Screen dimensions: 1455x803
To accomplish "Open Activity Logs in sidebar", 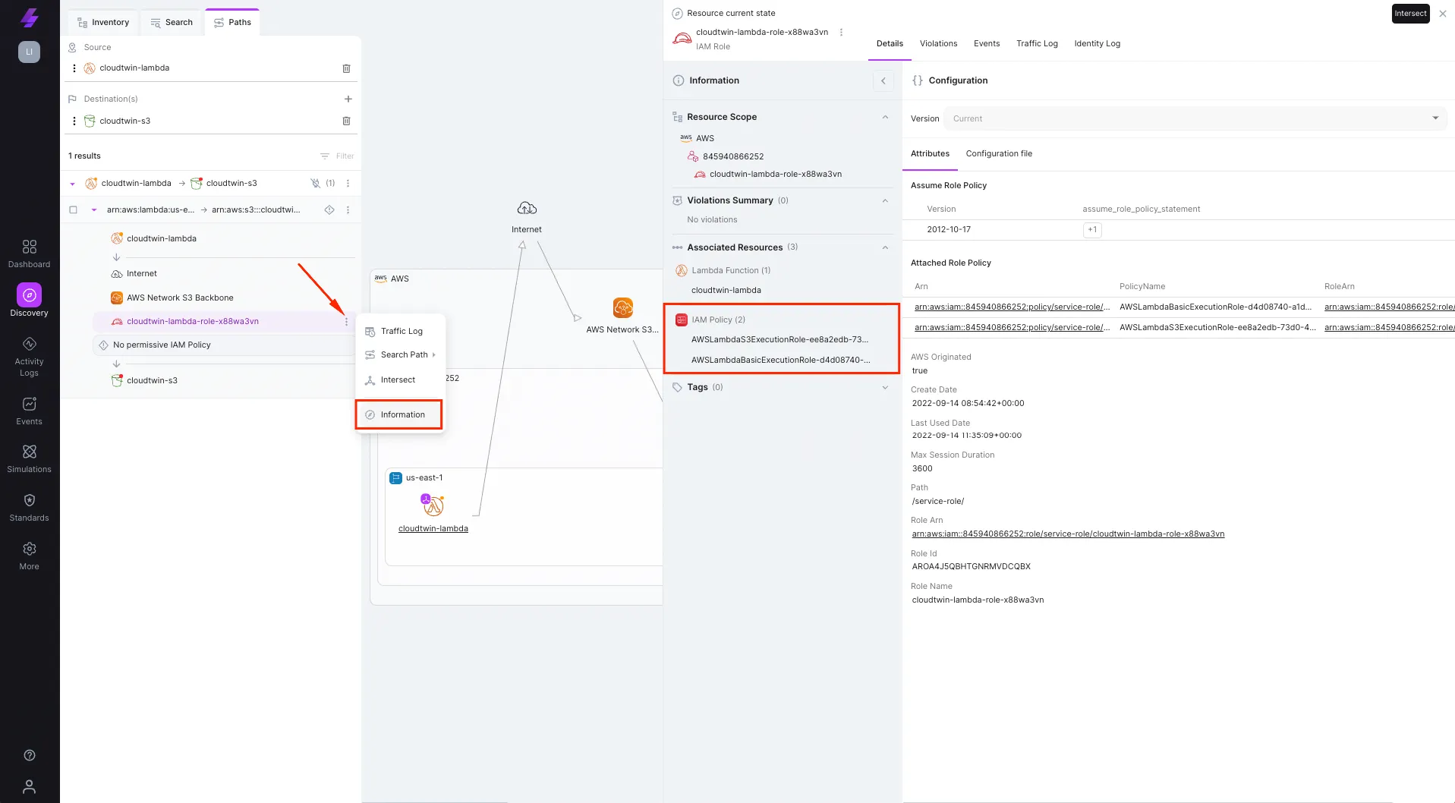I will pos(29,357).
